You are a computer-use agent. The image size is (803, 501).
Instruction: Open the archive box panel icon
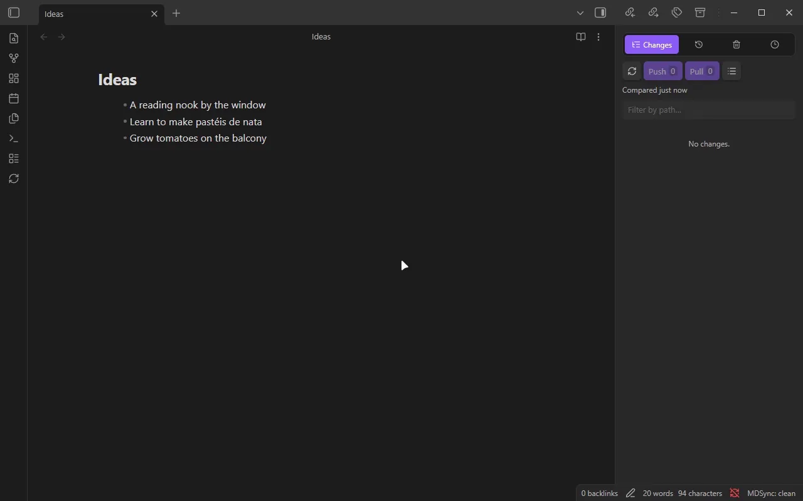click(700, 13)
